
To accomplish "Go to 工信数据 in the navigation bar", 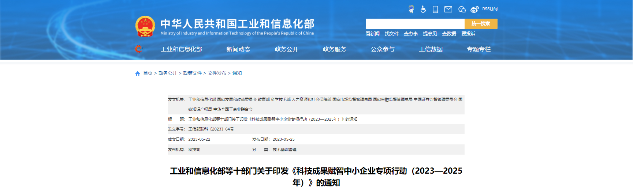I will (x=431, y=49).
